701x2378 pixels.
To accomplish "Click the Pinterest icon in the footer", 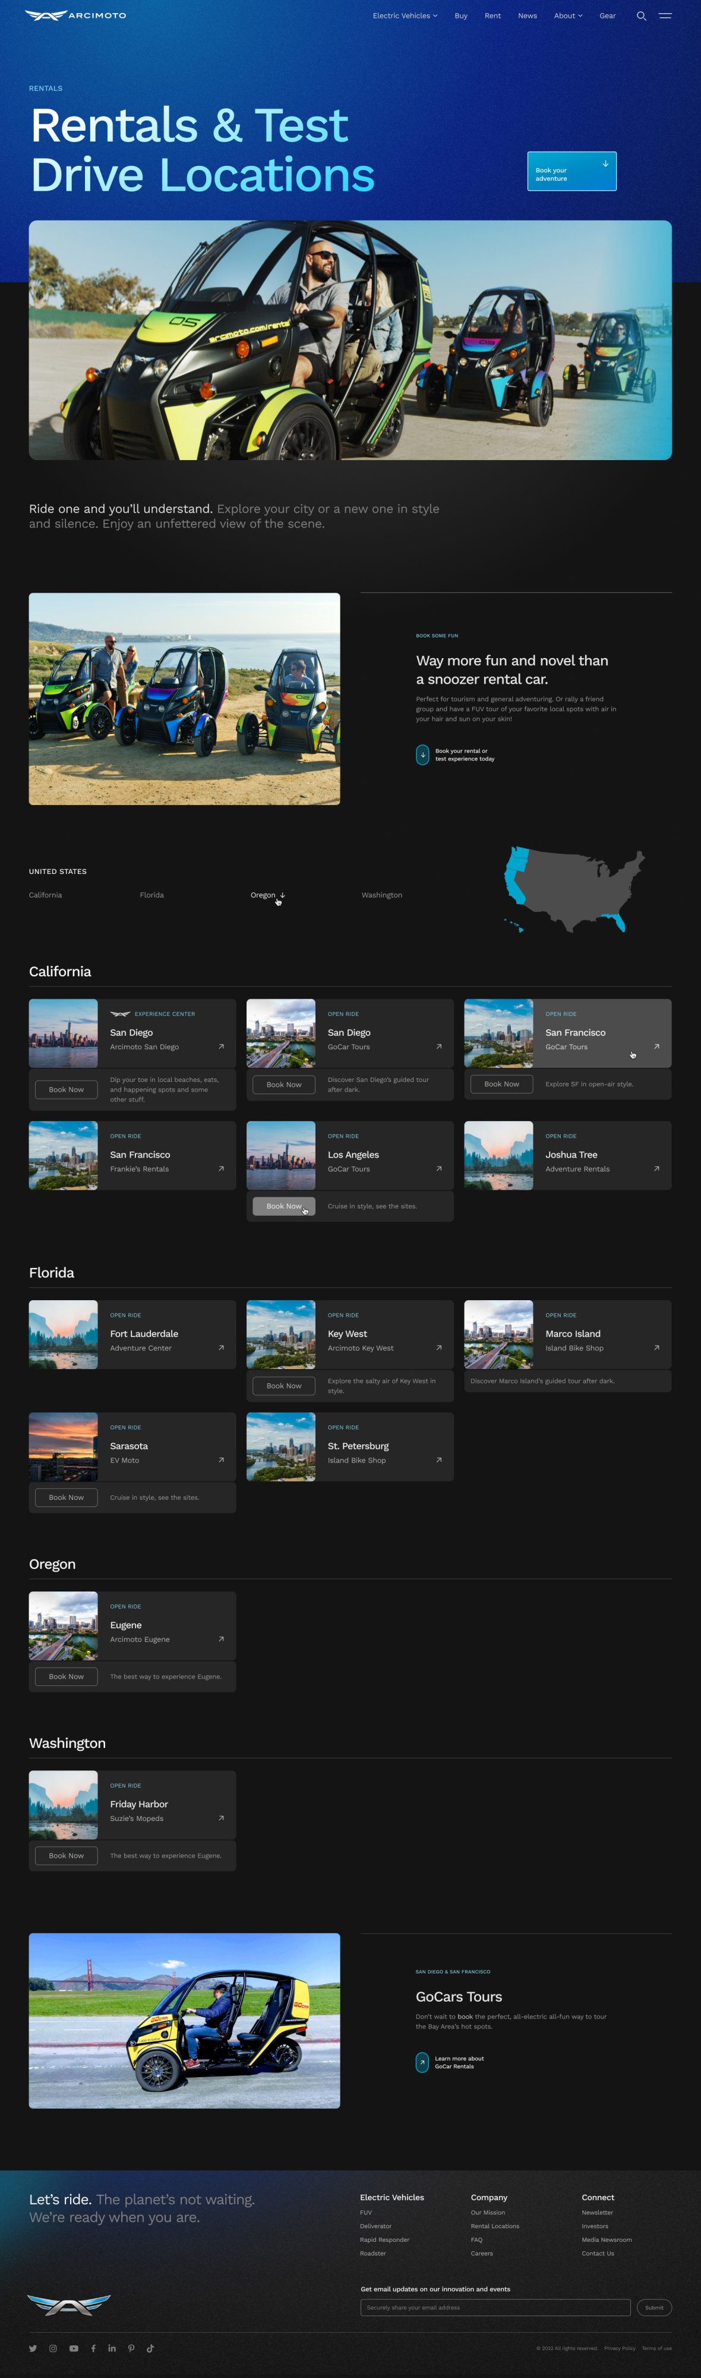I will pos(131,2348).
